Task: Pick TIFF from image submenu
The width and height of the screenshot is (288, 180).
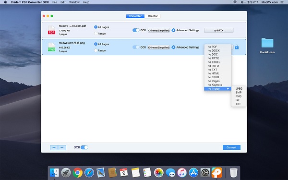Action: click(239, 104)
